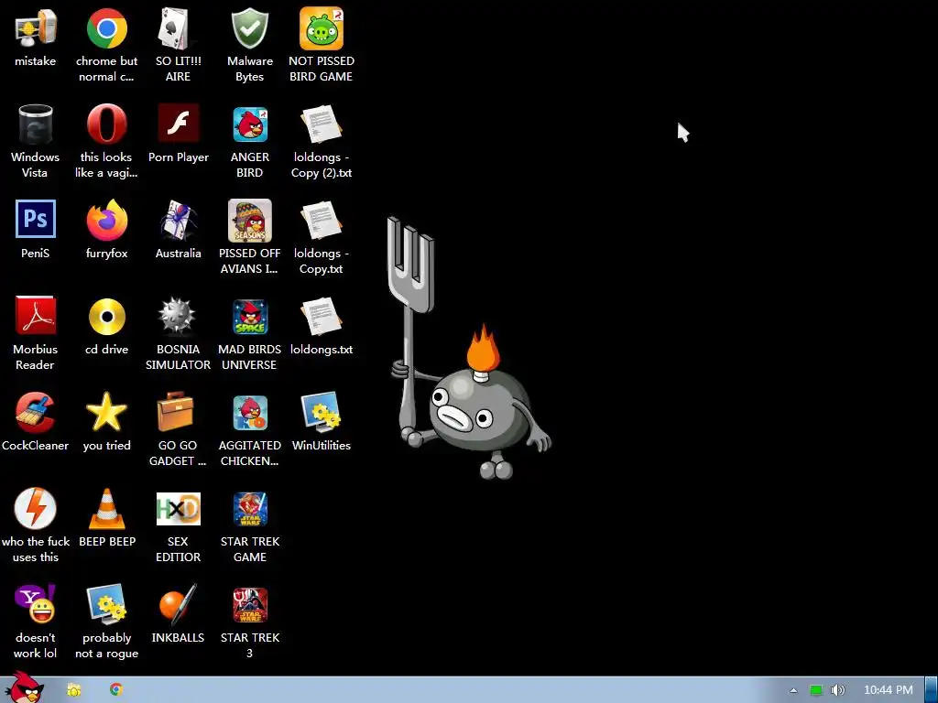This screenshot has height=703, width=938.
Task: Launch 'AGGITATED CHICKEN...' Rio icon
Action: 250,413
